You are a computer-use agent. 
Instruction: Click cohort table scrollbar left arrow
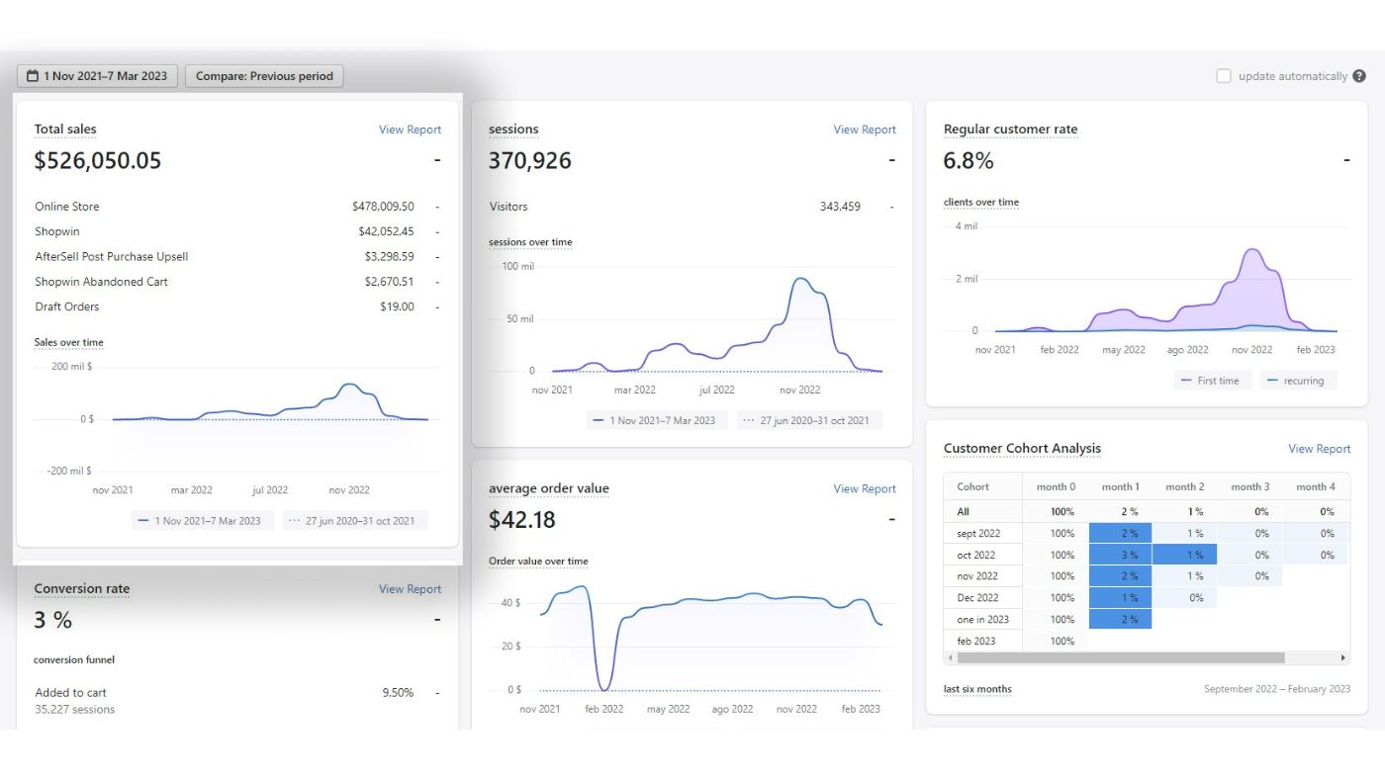pos(951,657)
